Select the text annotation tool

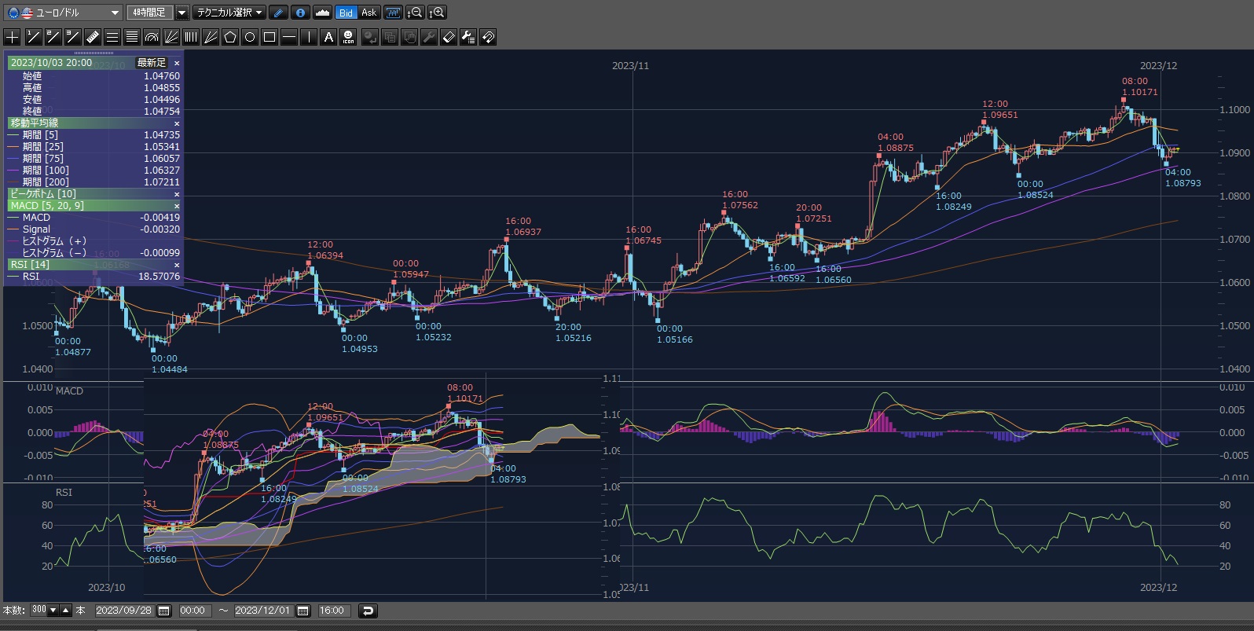(328, 37)
